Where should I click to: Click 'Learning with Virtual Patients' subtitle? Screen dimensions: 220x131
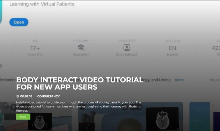pos(42,4)
